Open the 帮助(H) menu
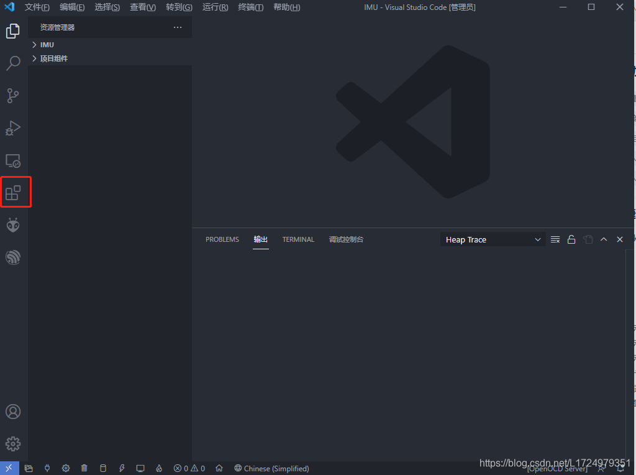 point(287,7)
